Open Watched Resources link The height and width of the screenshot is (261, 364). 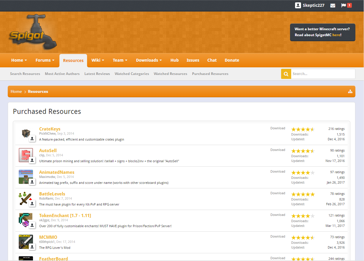click(x=171, y=74)
